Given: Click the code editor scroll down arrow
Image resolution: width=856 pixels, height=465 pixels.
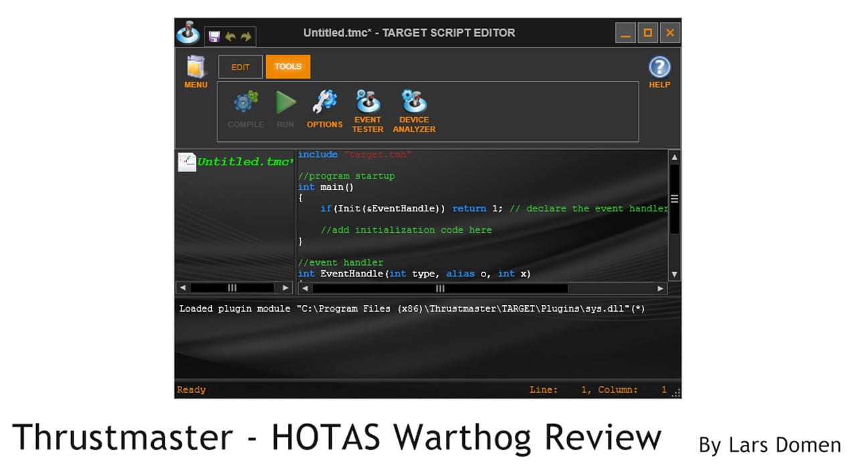Looking at the screenshot, I should coord(674,274).
